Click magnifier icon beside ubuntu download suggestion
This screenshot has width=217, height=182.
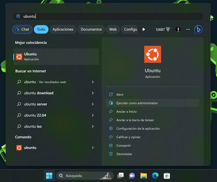point(19,93)
